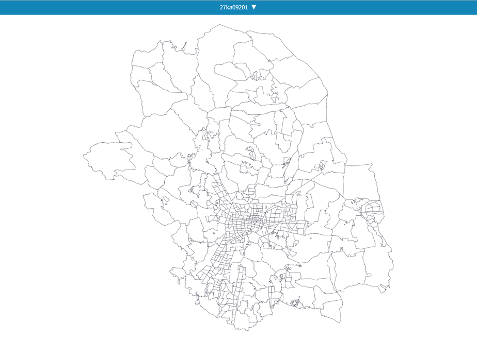Click the gridded blocks east of the center
Image resolution: width=477 pixels, height=340 pixels.
(x=281, y=215)
